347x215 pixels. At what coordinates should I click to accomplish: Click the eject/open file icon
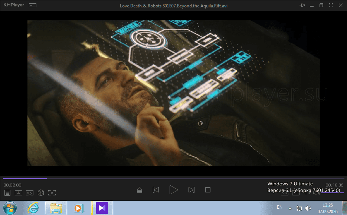(140, 190)
